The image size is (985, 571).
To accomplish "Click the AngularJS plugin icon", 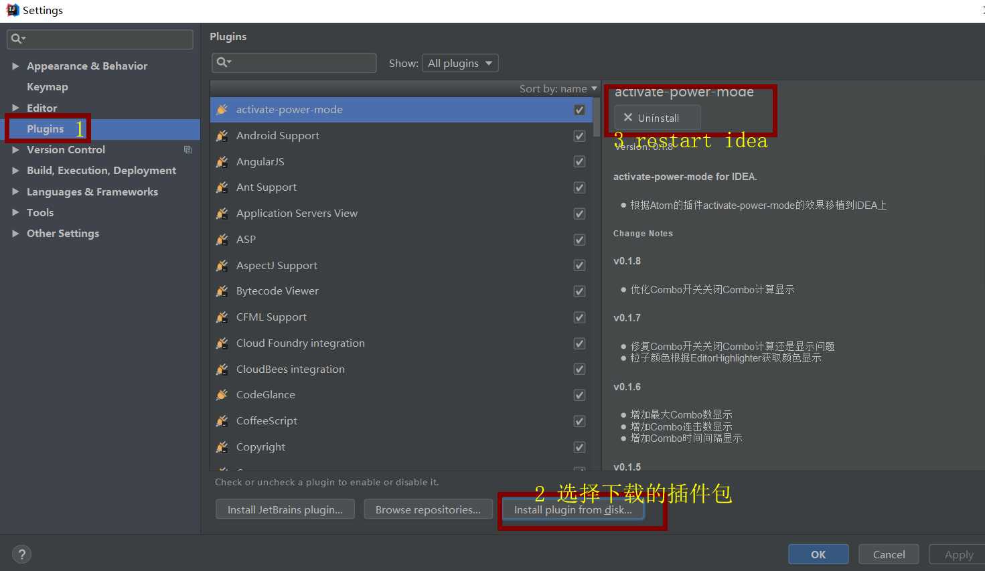I will pos(222,162).
